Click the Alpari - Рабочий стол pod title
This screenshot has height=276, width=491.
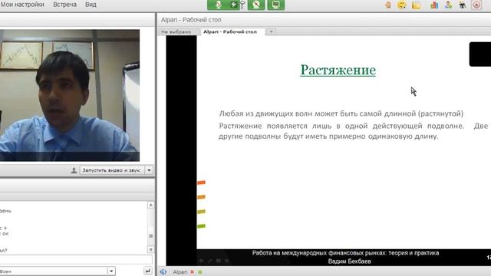coord(191,20)
